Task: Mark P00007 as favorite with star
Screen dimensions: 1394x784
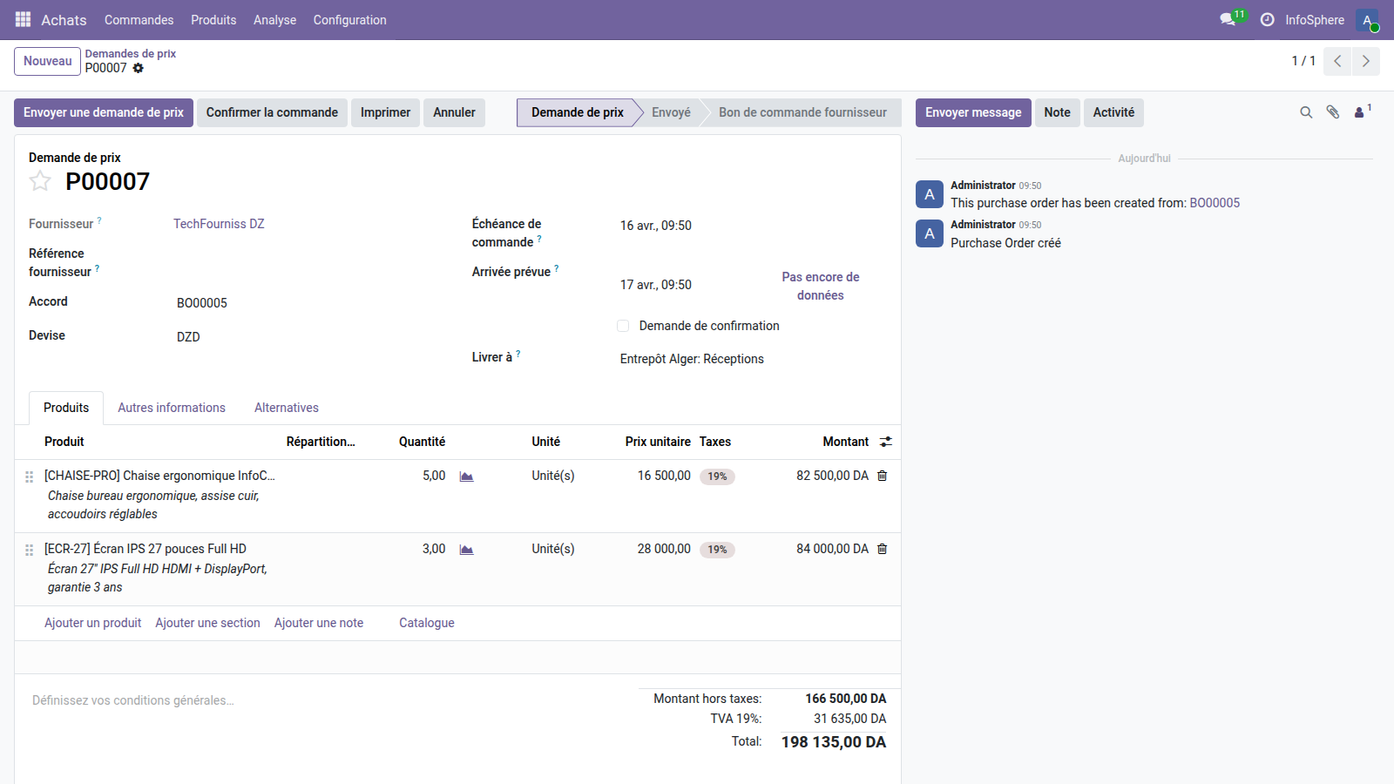Action: pyautogui.click(x=40, y=181)
